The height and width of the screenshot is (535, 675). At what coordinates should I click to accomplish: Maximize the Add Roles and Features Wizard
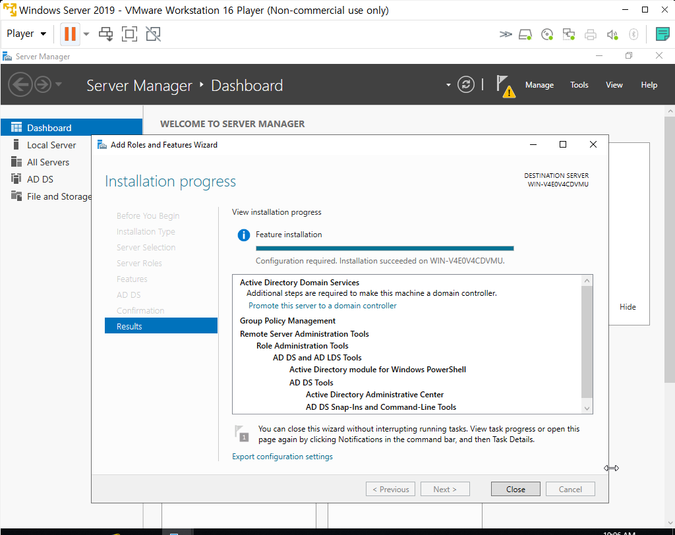coord(563,144)
